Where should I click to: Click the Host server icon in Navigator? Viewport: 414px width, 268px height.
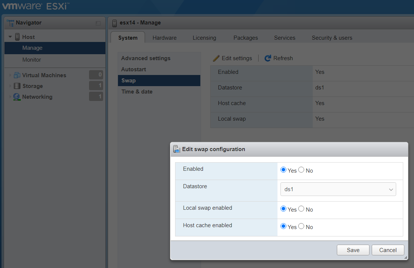[x=17, y=37]
